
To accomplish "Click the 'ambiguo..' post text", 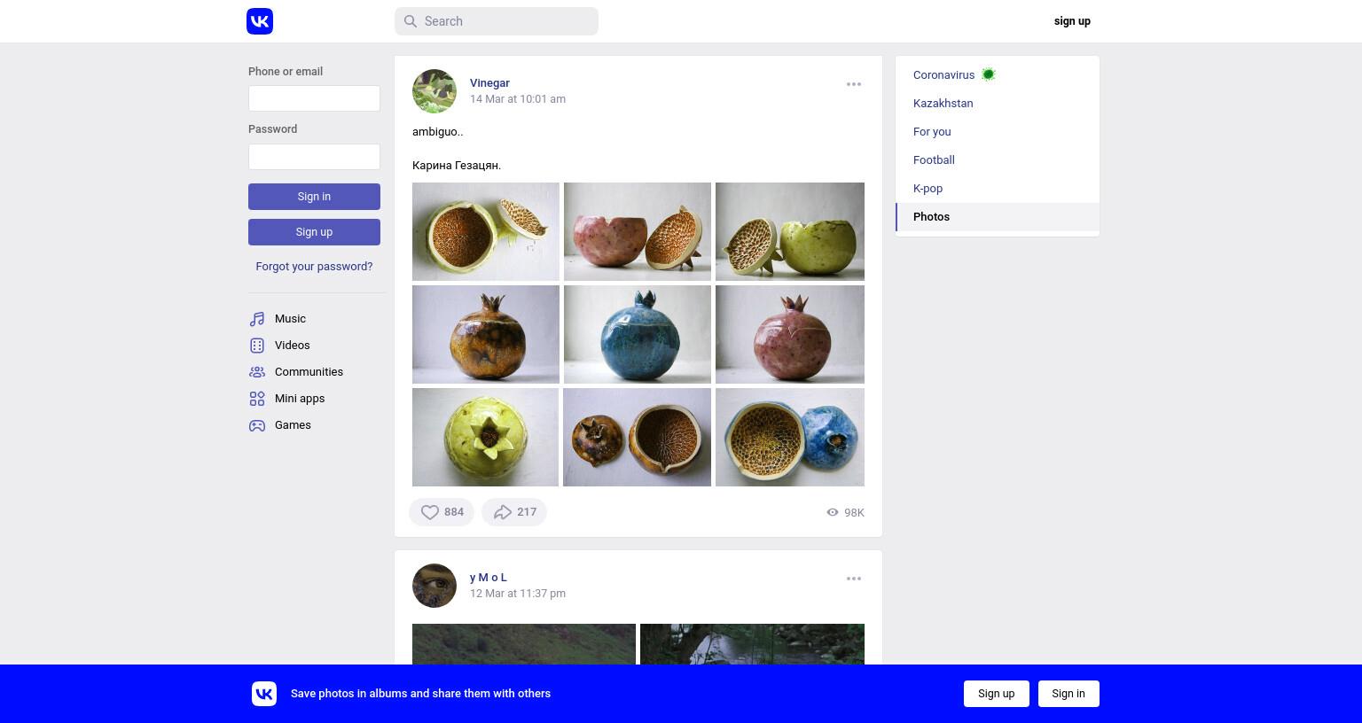I will pos(438,132).
